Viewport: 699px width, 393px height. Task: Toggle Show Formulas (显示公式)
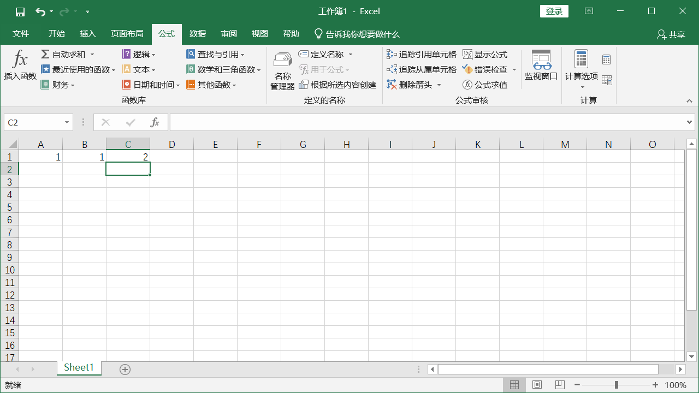click(485, 55)
